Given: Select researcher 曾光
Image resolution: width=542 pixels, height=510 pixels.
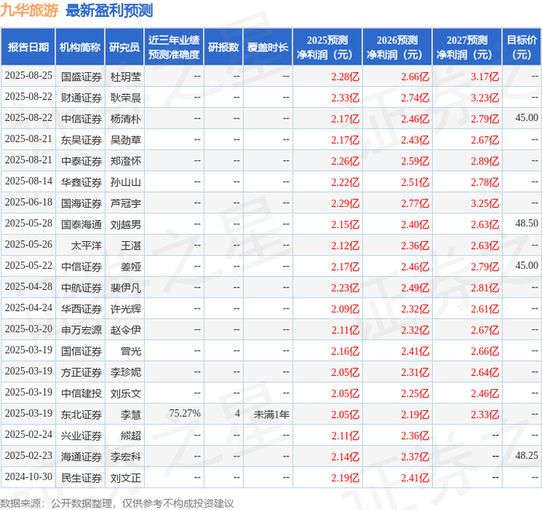Looking at the screenshot, I should pos(131,351).
